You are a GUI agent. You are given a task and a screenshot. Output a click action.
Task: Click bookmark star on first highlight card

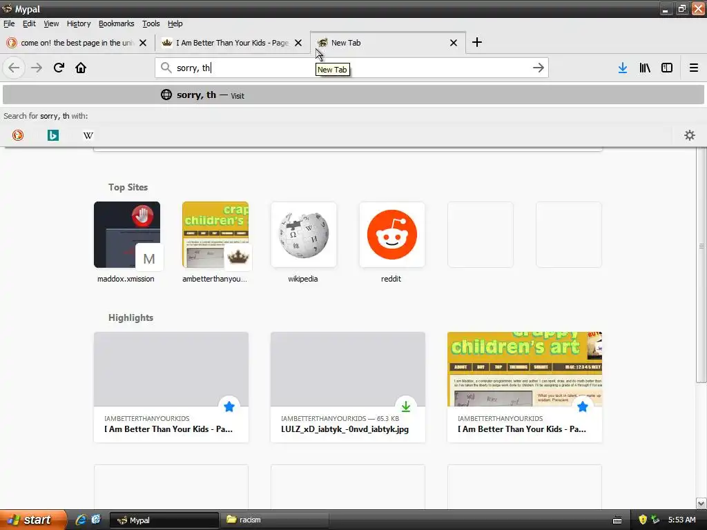229,406
